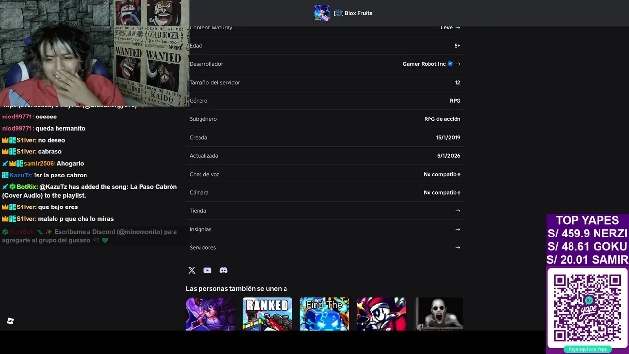Open the Gamer Robot Inc developer link
The image size is (629, 354).
(424, 64)
